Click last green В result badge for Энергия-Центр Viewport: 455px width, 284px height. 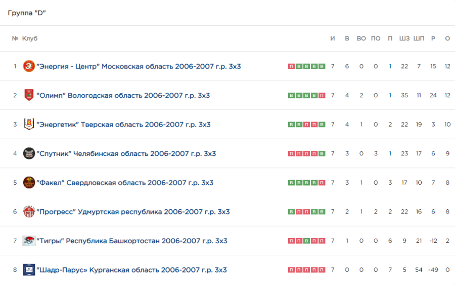click(322, 66)
